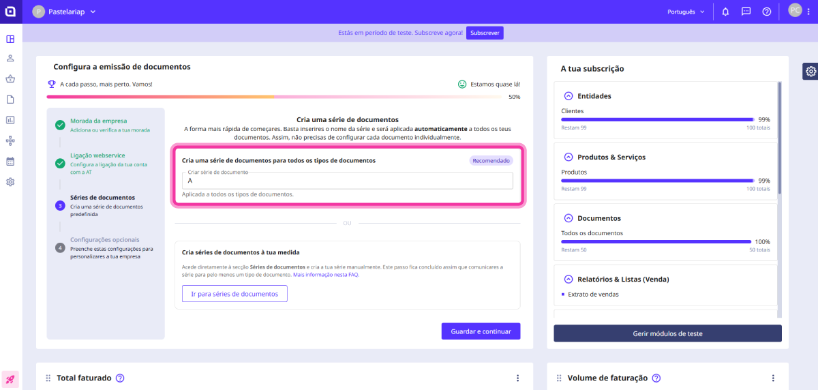Open three-dot menu of Total faturado widget
818x390 pixels.
[517, 378]
